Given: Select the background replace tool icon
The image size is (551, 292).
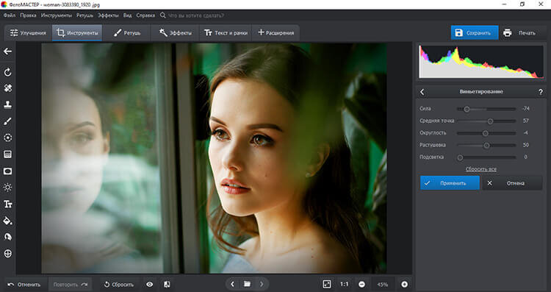Looking at the screenshot, I should [x=7, y=237].
